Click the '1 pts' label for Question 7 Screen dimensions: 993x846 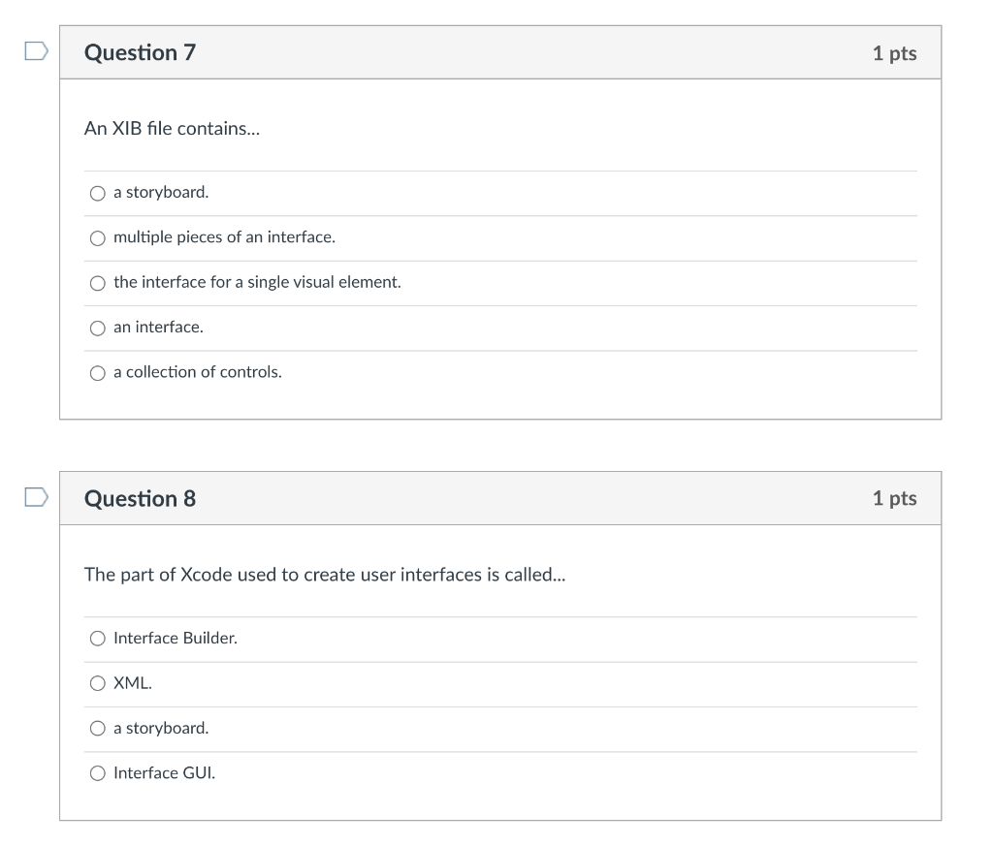click(893, 52)
